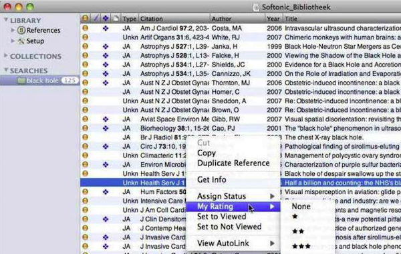Select the 'Chimeric monkeys with human brains' title
This screenshot has height=254, width=401.
(x=343, y=37)
